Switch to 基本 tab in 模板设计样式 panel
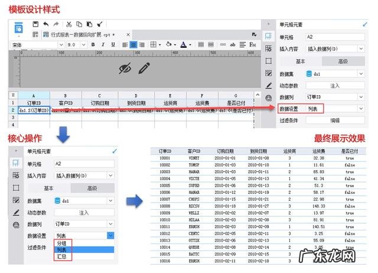Viewport: 378px width, 273px height. coord(301,61)
